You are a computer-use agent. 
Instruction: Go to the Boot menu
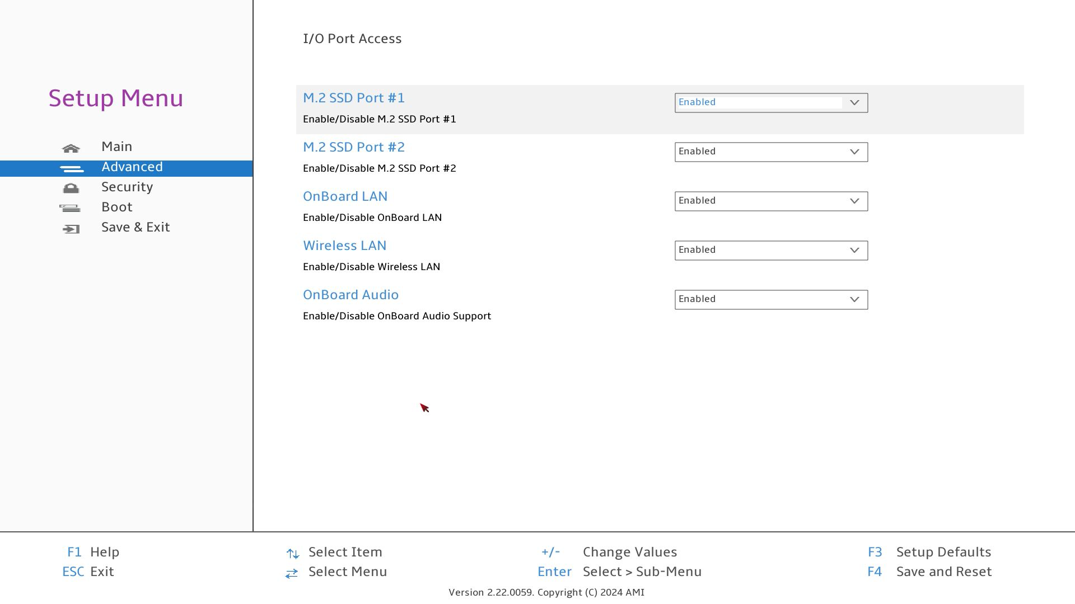pyautogui.click(x=117, y=207)
